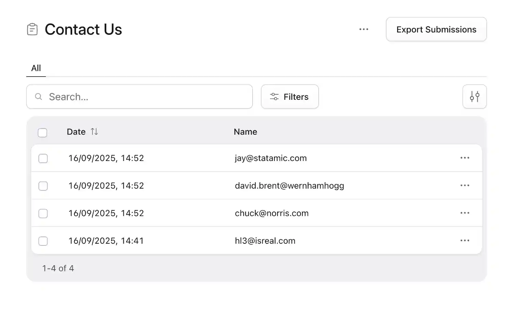Screen dimensions: 514x310
Task: Open the actions menu for david.brent@wernhamhogg
Action: (465, 185)
